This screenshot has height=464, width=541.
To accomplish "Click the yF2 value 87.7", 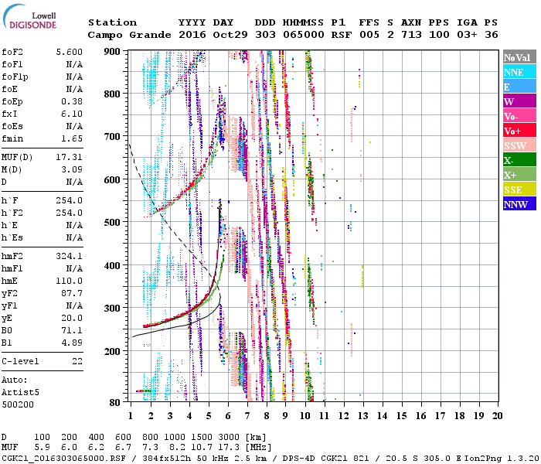I will click(x=72, y=293).
